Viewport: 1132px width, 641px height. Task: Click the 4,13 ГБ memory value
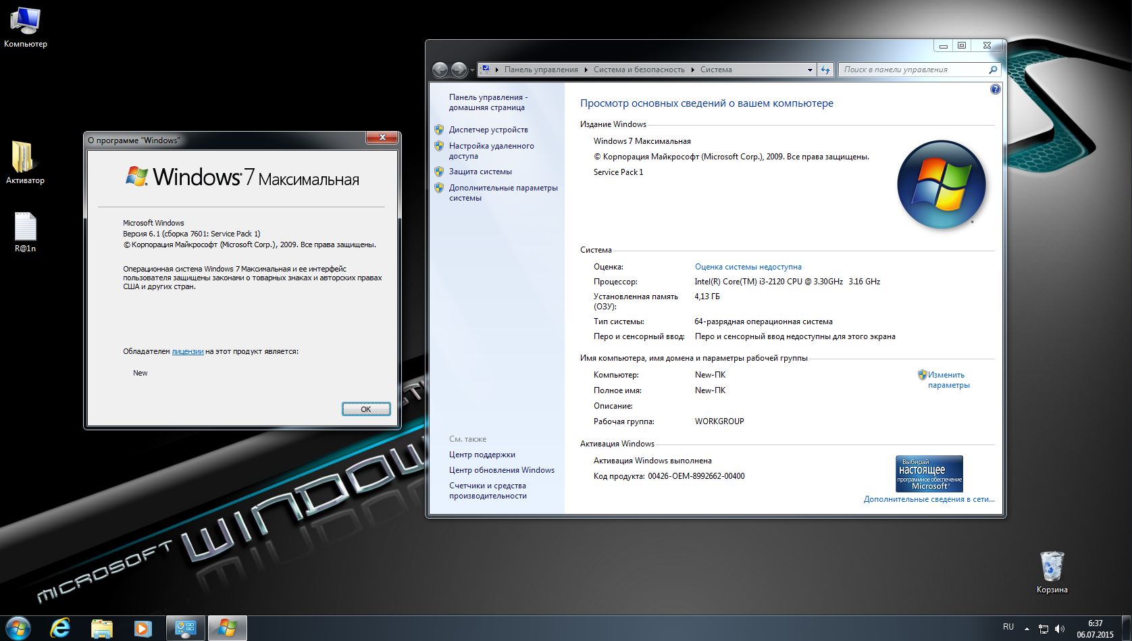point(707,297)
